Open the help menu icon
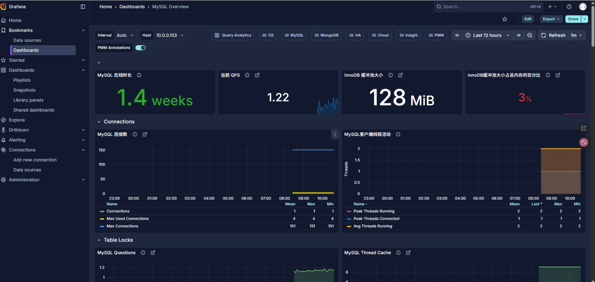This screenshot has height=282, width=595. (x=569, y=7)
